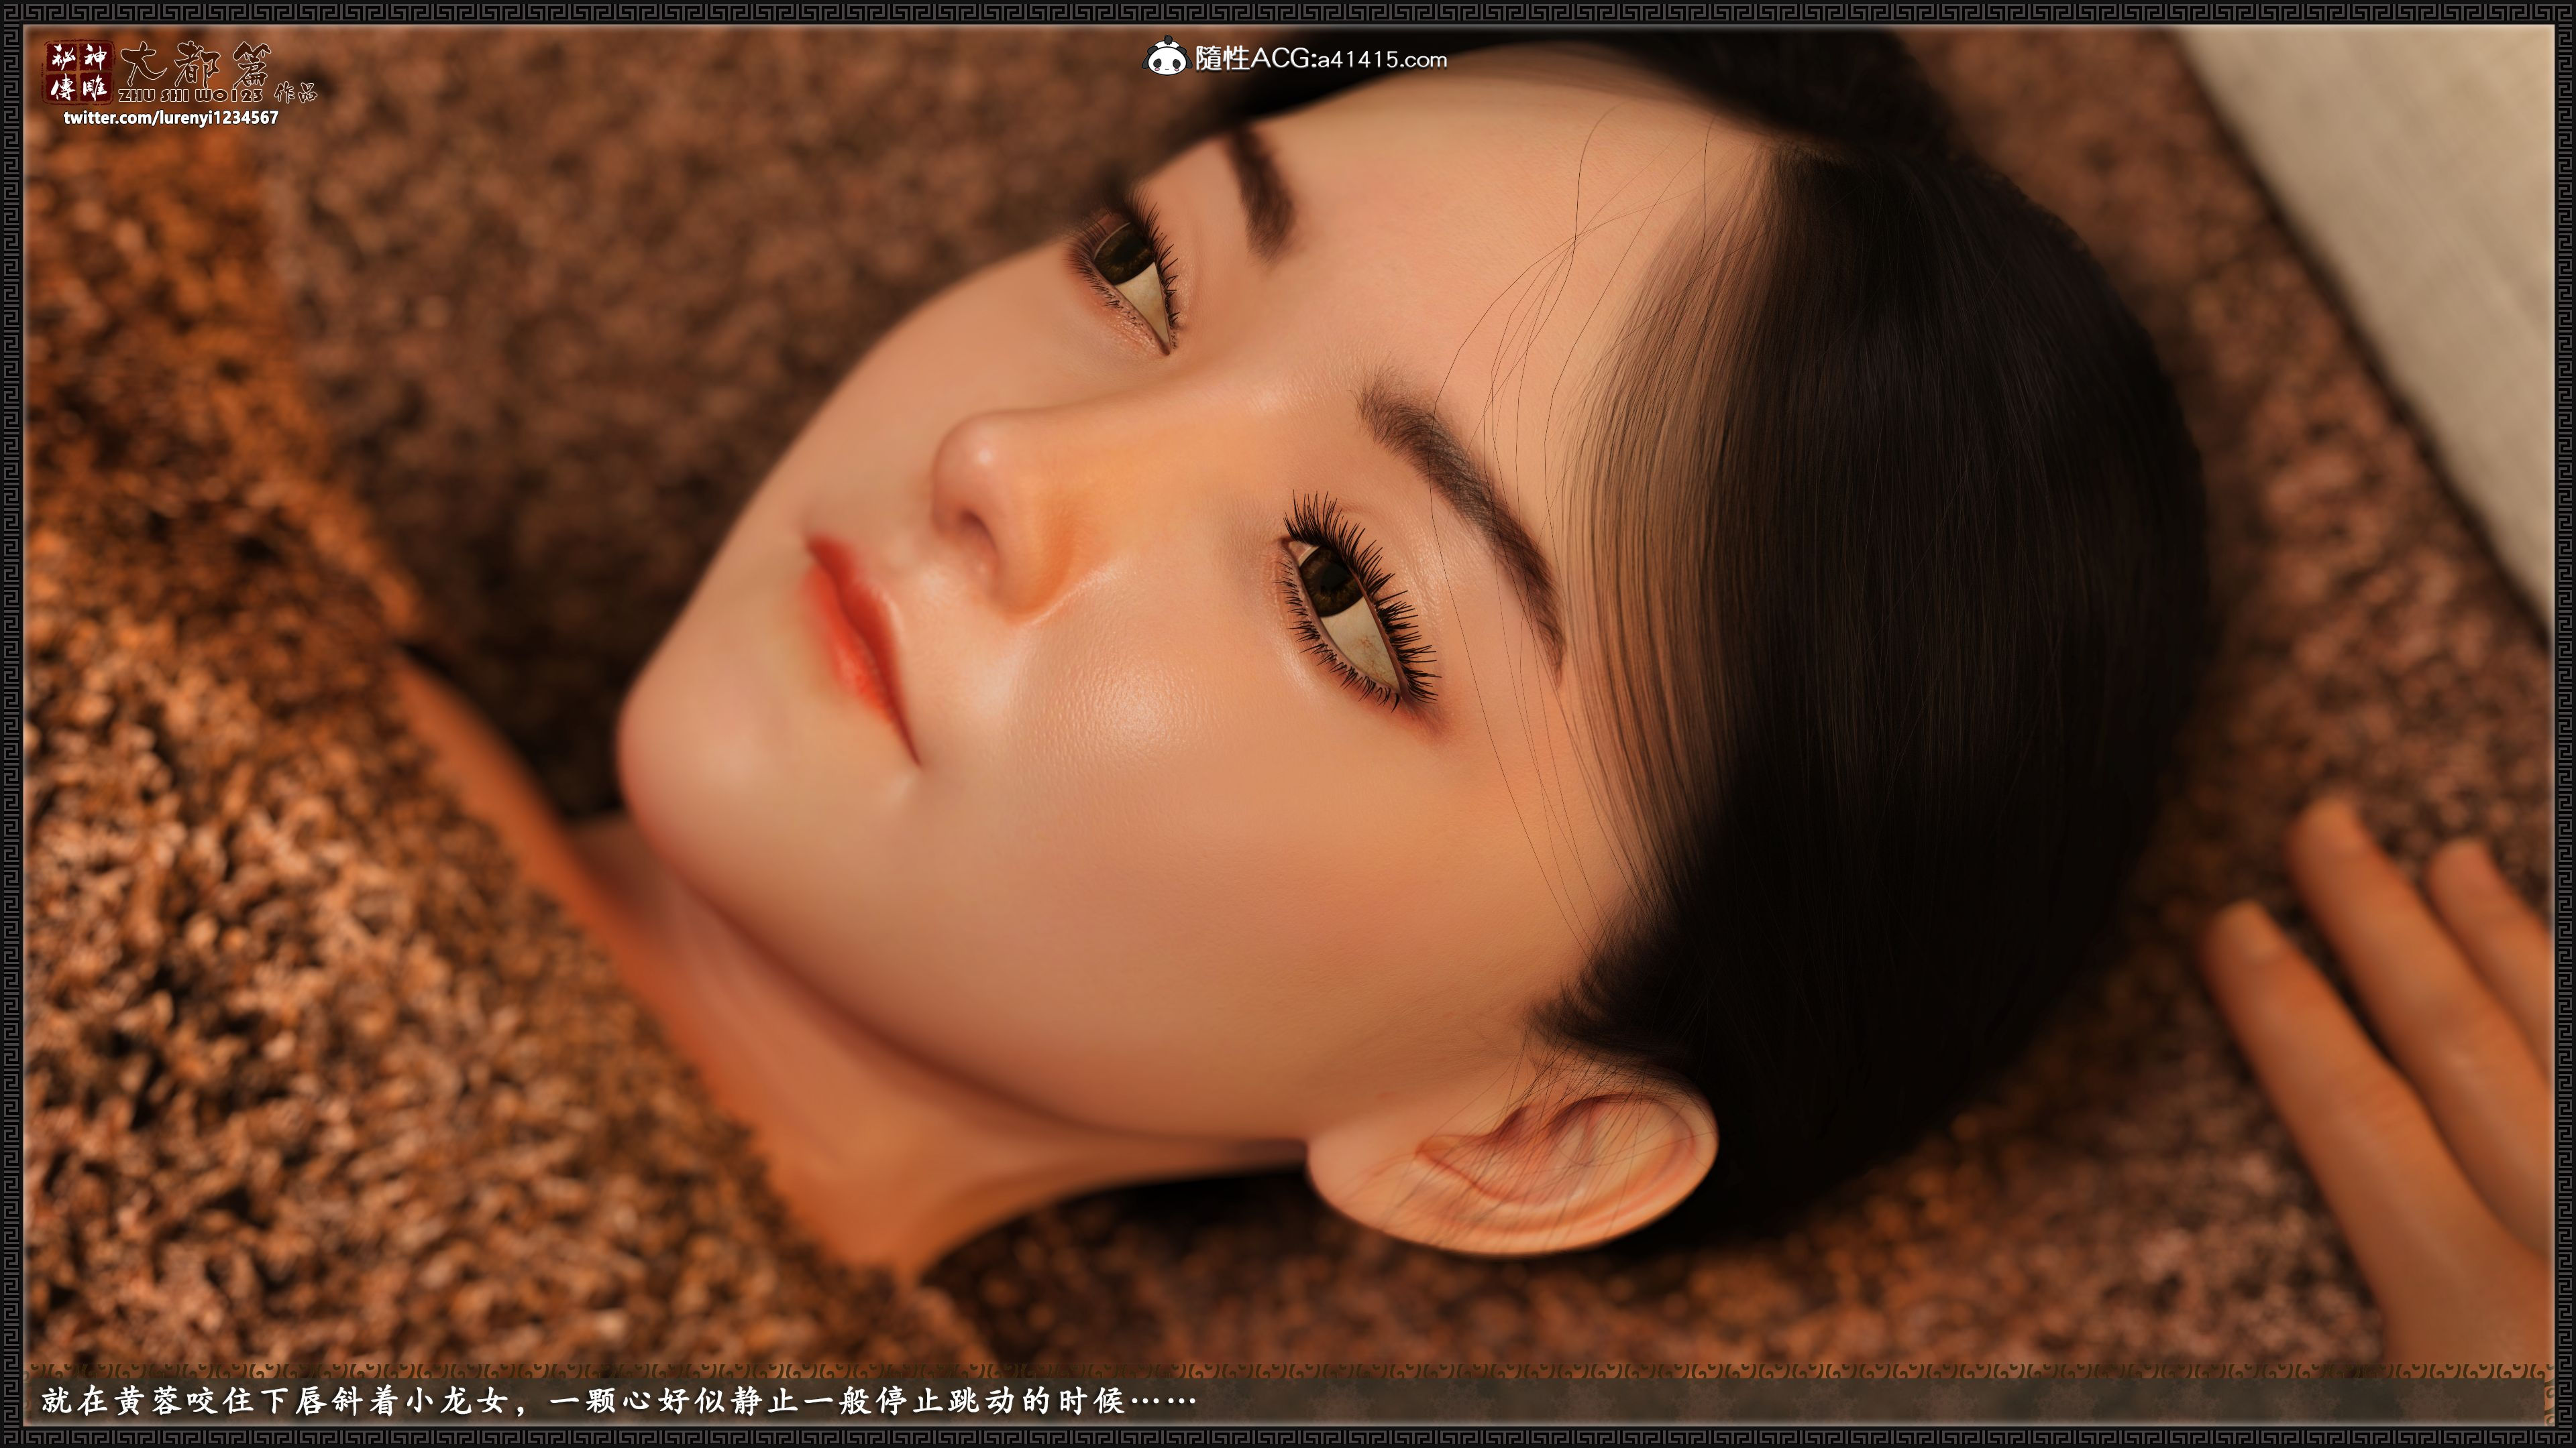Click the red seal stamp logo

[x=78, y=72]
